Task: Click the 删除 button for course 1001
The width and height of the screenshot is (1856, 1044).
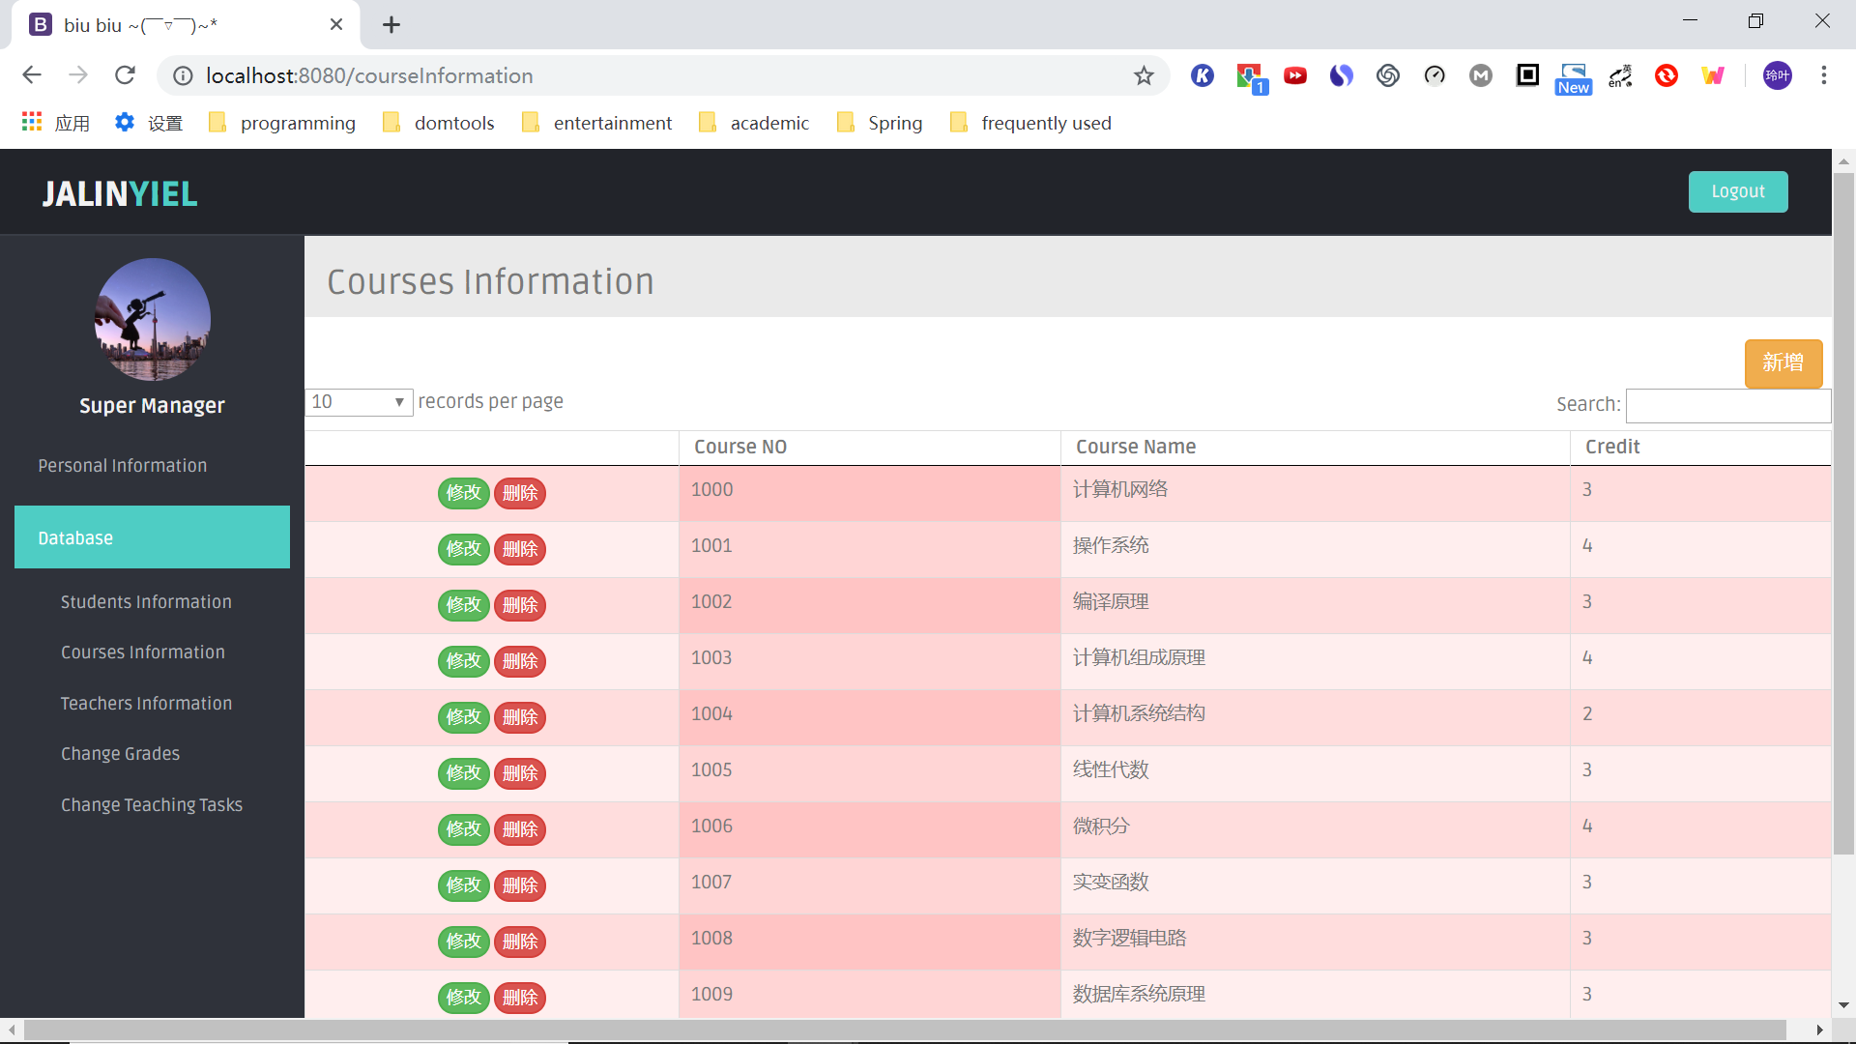Action: pyautogui.click(x=519, y=549)
